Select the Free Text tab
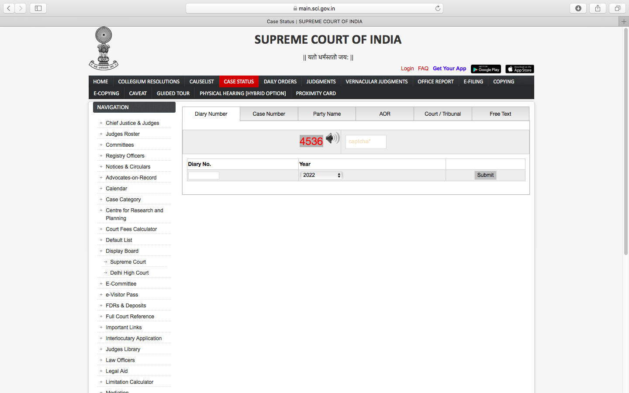The height and width of the screenshot is (393, 629). pyautogui.click(x=501, y=114)
